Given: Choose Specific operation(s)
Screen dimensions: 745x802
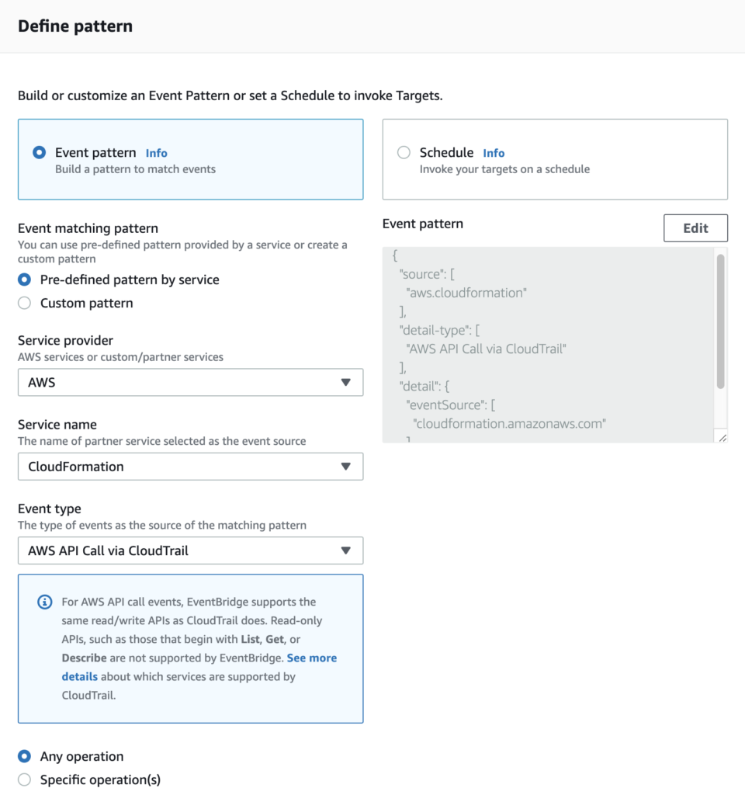Looking at the screenshot, I should click(x=24, y=779).
